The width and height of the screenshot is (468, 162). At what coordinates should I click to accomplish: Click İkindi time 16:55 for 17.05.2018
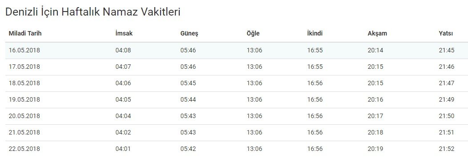click(315, 67)
